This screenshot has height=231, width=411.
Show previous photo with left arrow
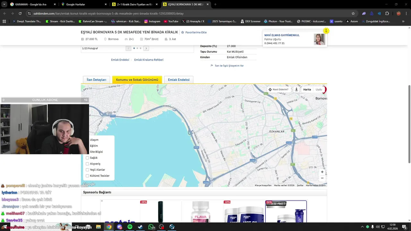click(x=128, y=48)
